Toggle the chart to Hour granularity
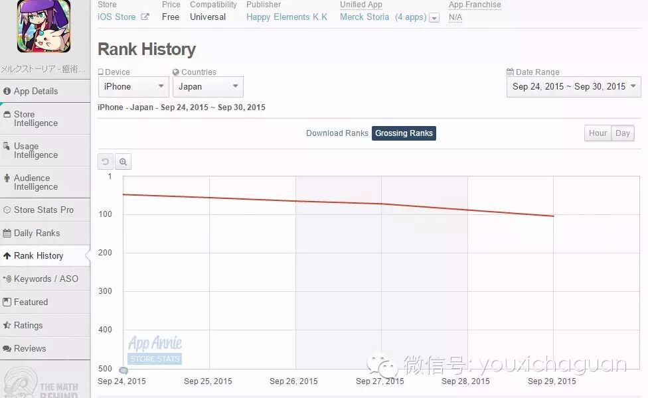648x398 pixels. pos(597,133)
